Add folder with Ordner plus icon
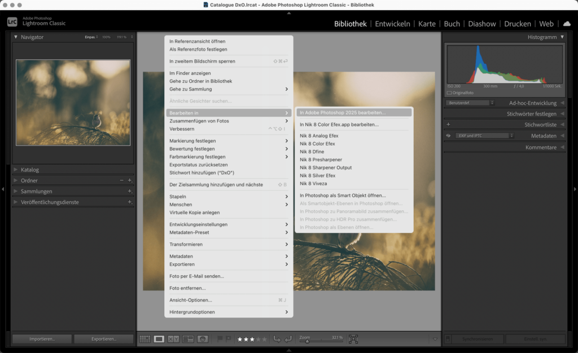 (x=130, y=180)
